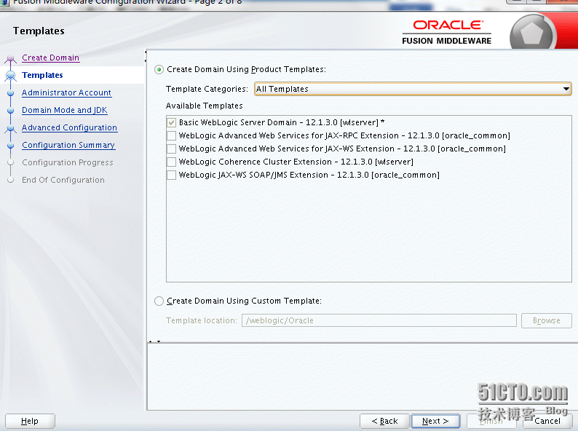Click the 'End Of Configuration' step text
This screenshot has height=431, width=578.
coord(63,180)
